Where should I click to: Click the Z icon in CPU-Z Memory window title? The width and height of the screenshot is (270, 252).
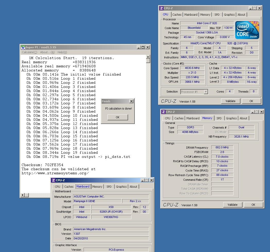pos(163,112)
